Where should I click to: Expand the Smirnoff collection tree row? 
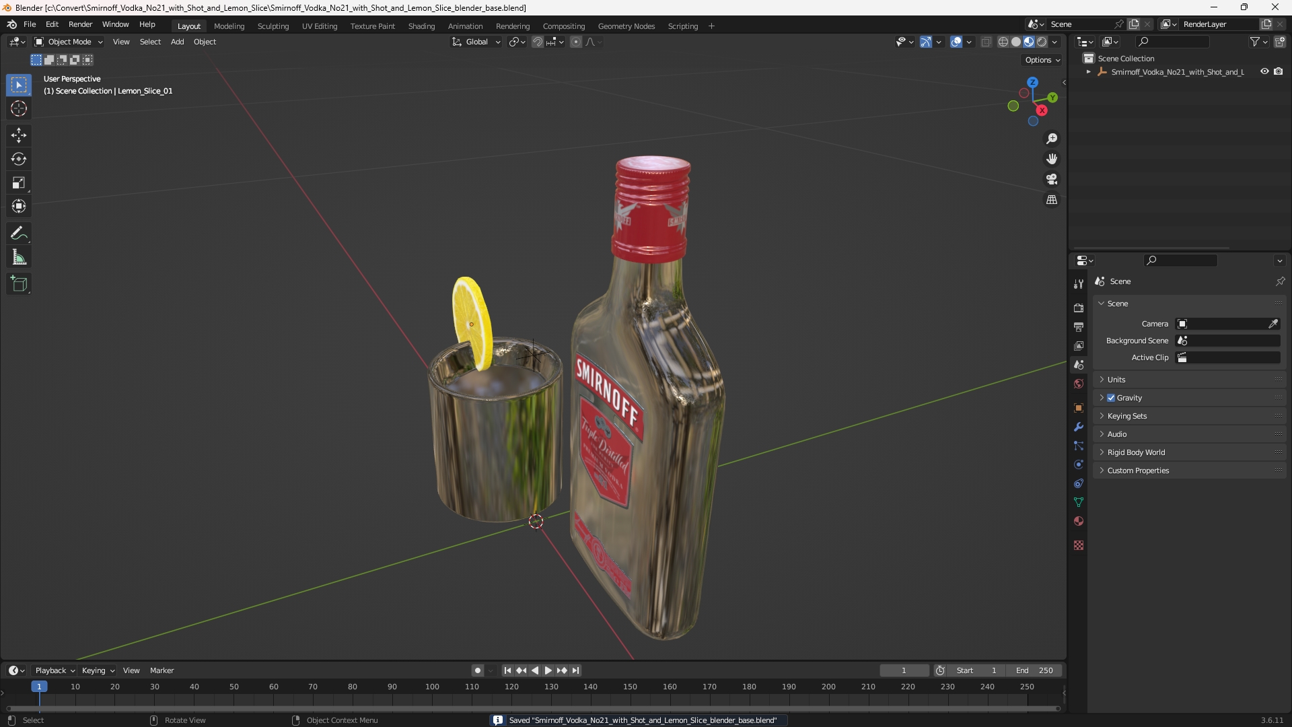(1088, 72)
